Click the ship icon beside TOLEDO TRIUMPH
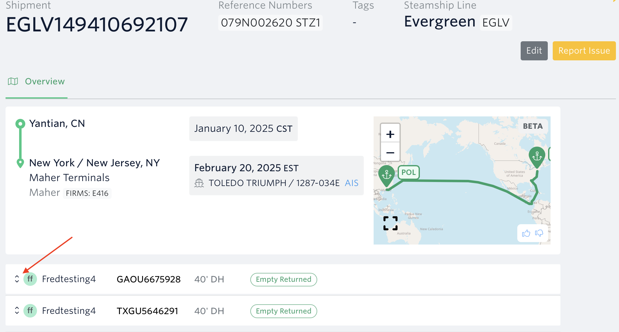Screen dimensions: 619x332 click(199, 183)
